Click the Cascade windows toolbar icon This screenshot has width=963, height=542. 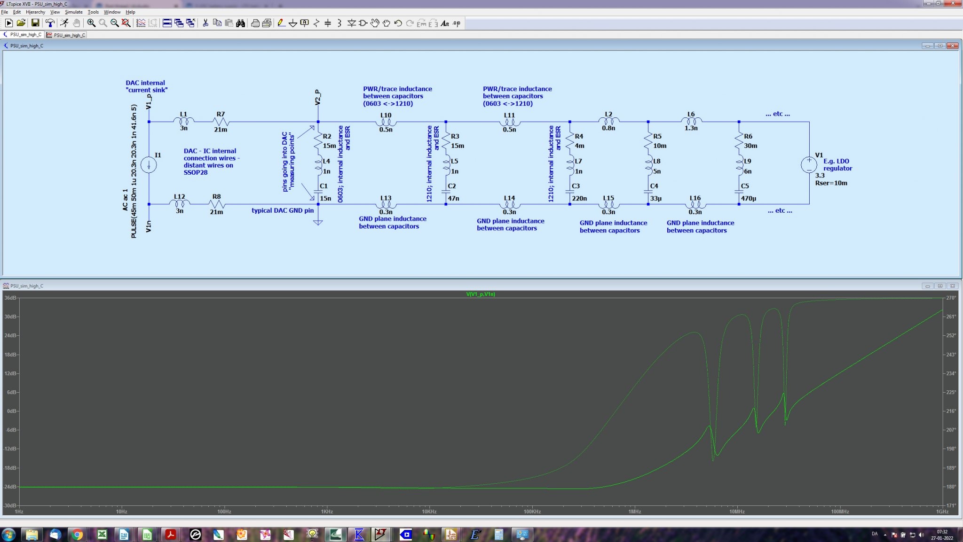pos(179,23)
